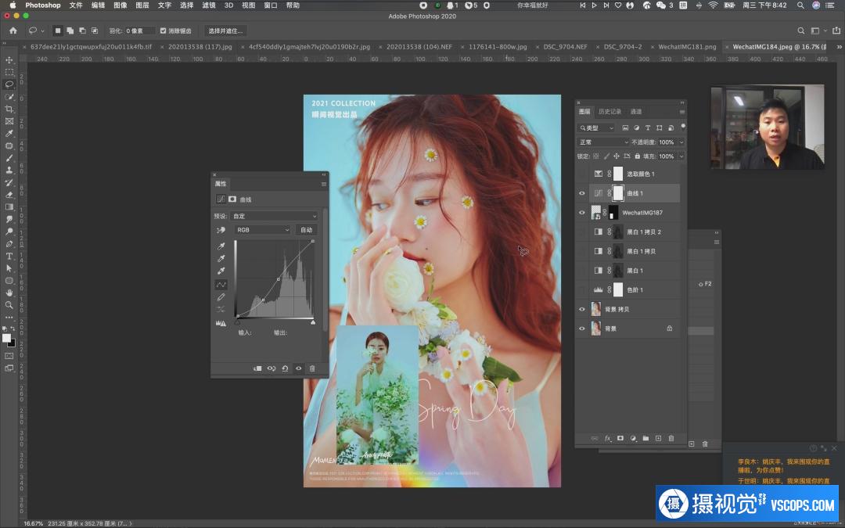Open the 预设 preset dropdown in Curves
Screen dimensions: 845x528
(x=275, y=216)
